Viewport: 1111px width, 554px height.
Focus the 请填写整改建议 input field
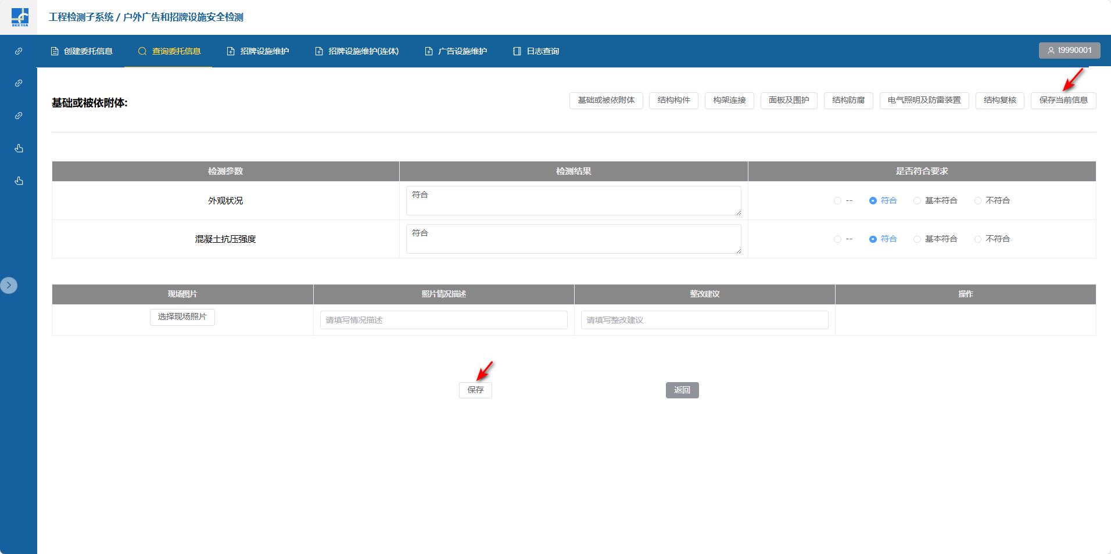pyautogui.click(x=704, y=320)
